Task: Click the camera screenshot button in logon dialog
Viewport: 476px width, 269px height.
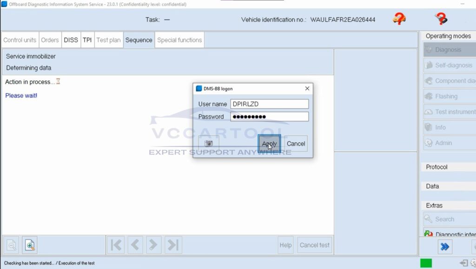Action: [209, 143]
